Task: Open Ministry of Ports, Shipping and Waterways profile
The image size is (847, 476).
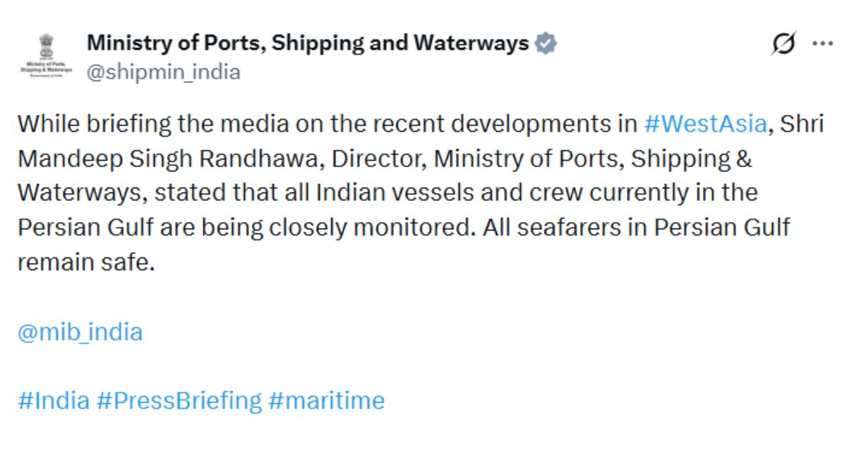Action: point(307,43)
